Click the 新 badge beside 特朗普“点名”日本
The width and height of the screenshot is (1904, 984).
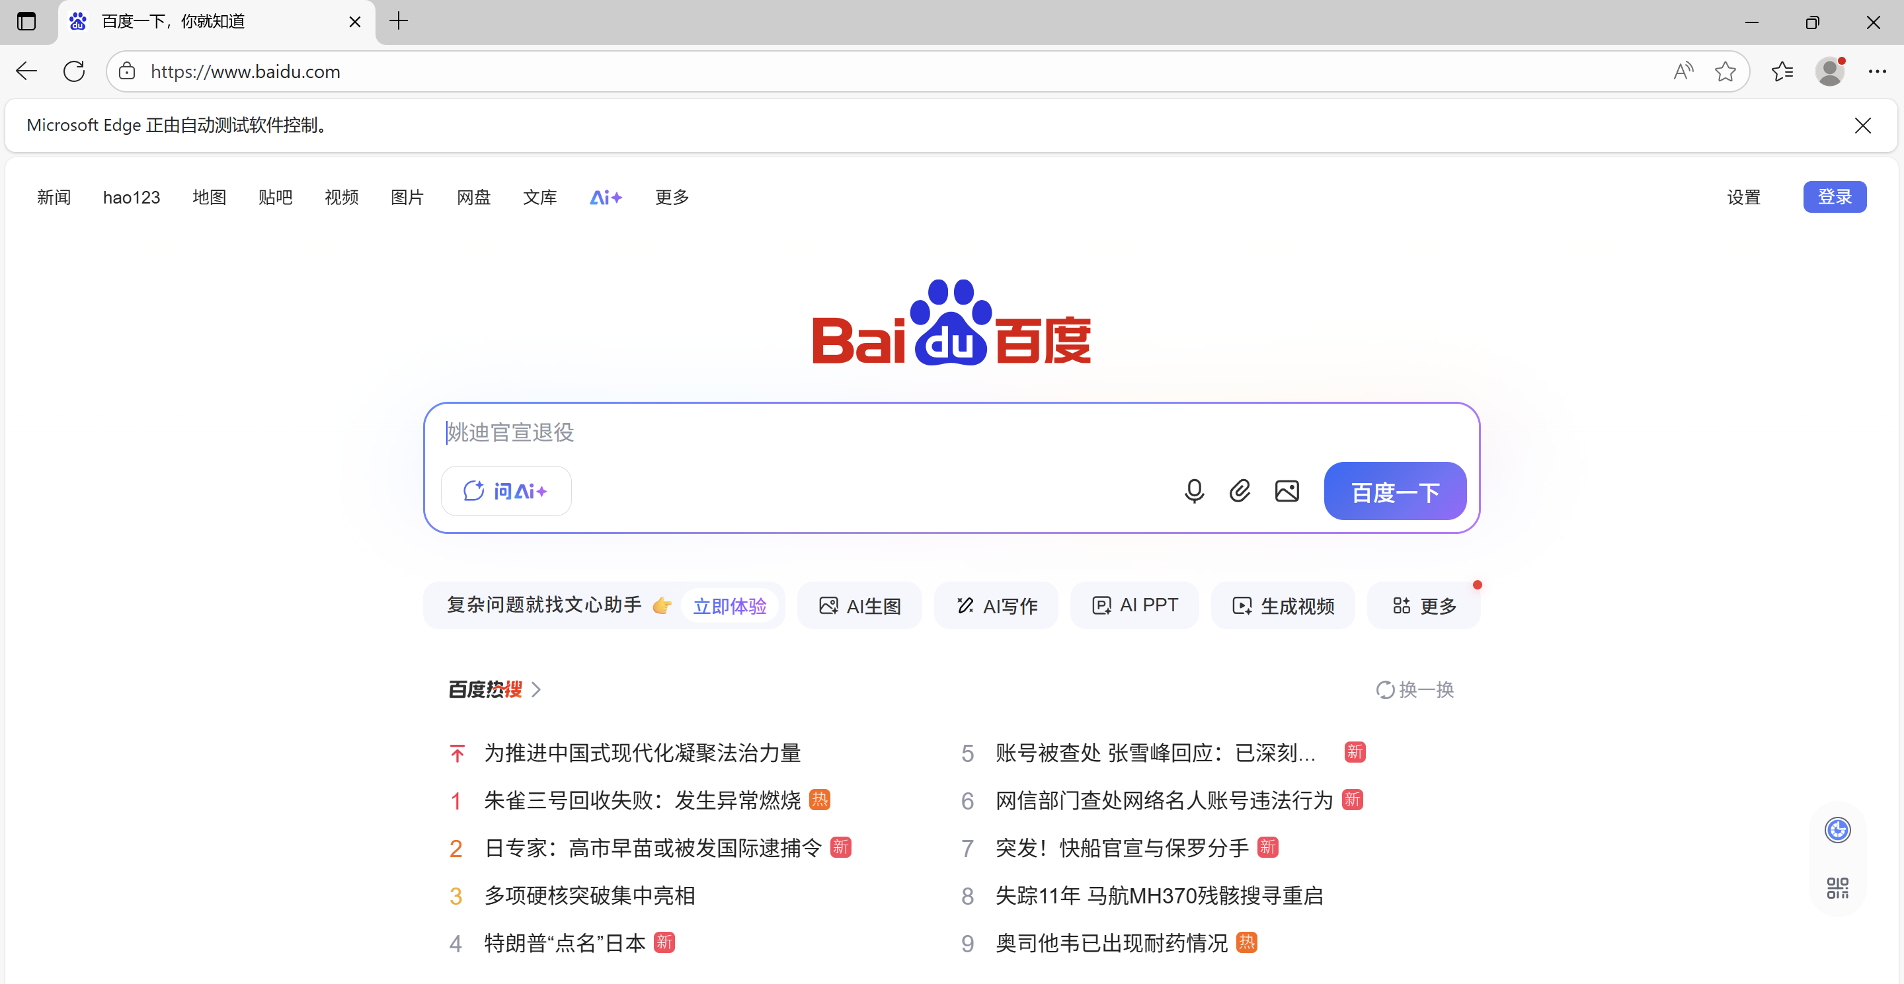(x=664, y=942)
